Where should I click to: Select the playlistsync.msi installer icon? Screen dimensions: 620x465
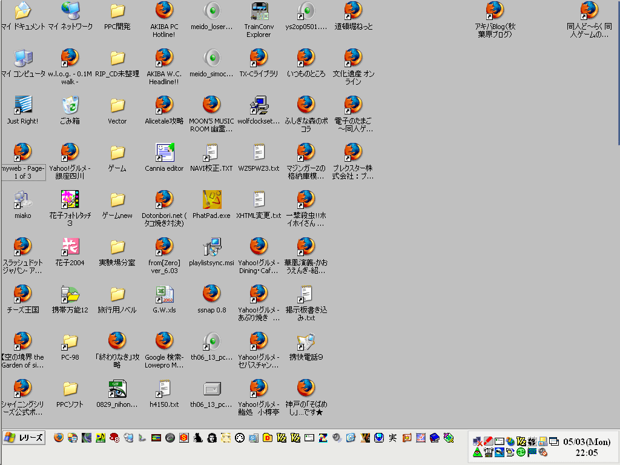(x=211, y=247)
